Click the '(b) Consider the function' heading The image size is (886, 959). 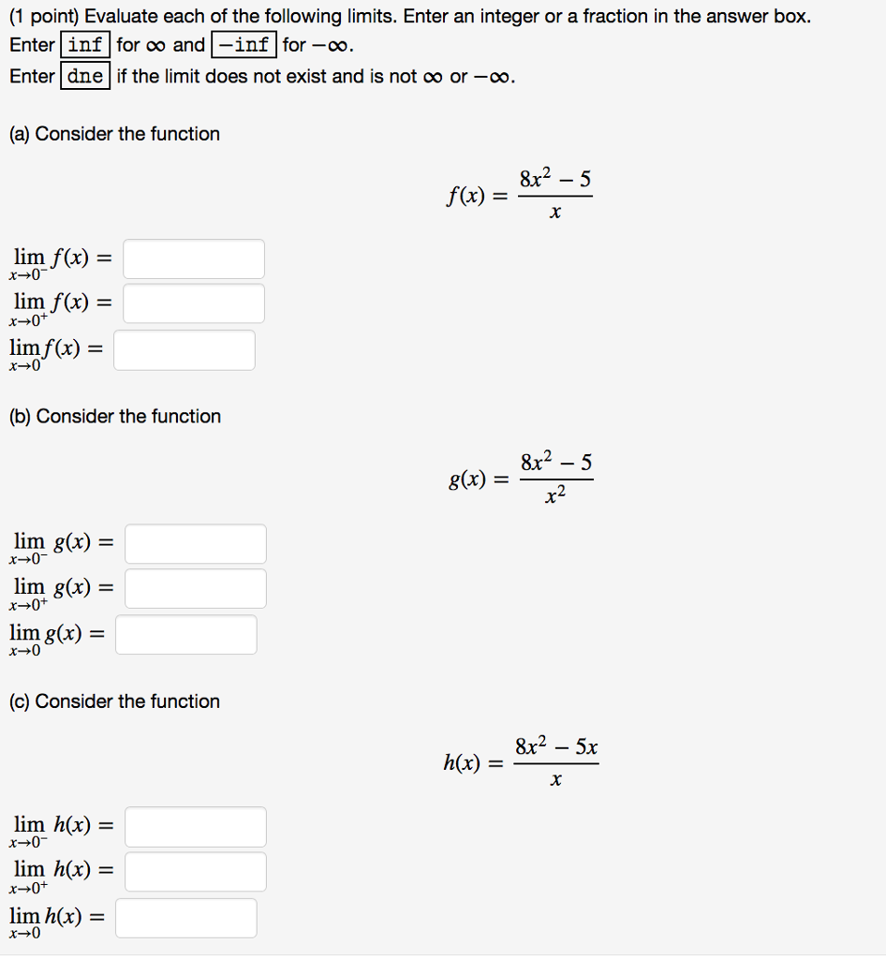[x=115, y=417]
